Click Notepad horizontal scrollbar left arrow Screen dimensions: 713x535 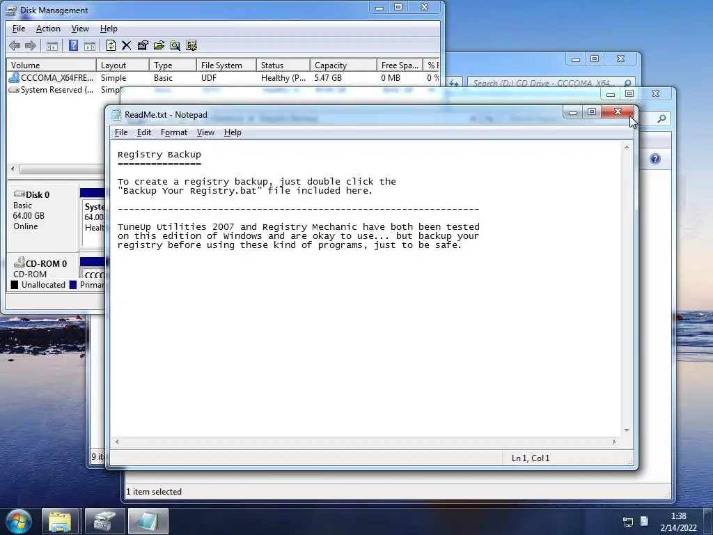117,441
